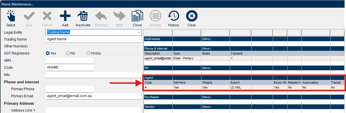Select No for GST Registered

pos(68,53)
